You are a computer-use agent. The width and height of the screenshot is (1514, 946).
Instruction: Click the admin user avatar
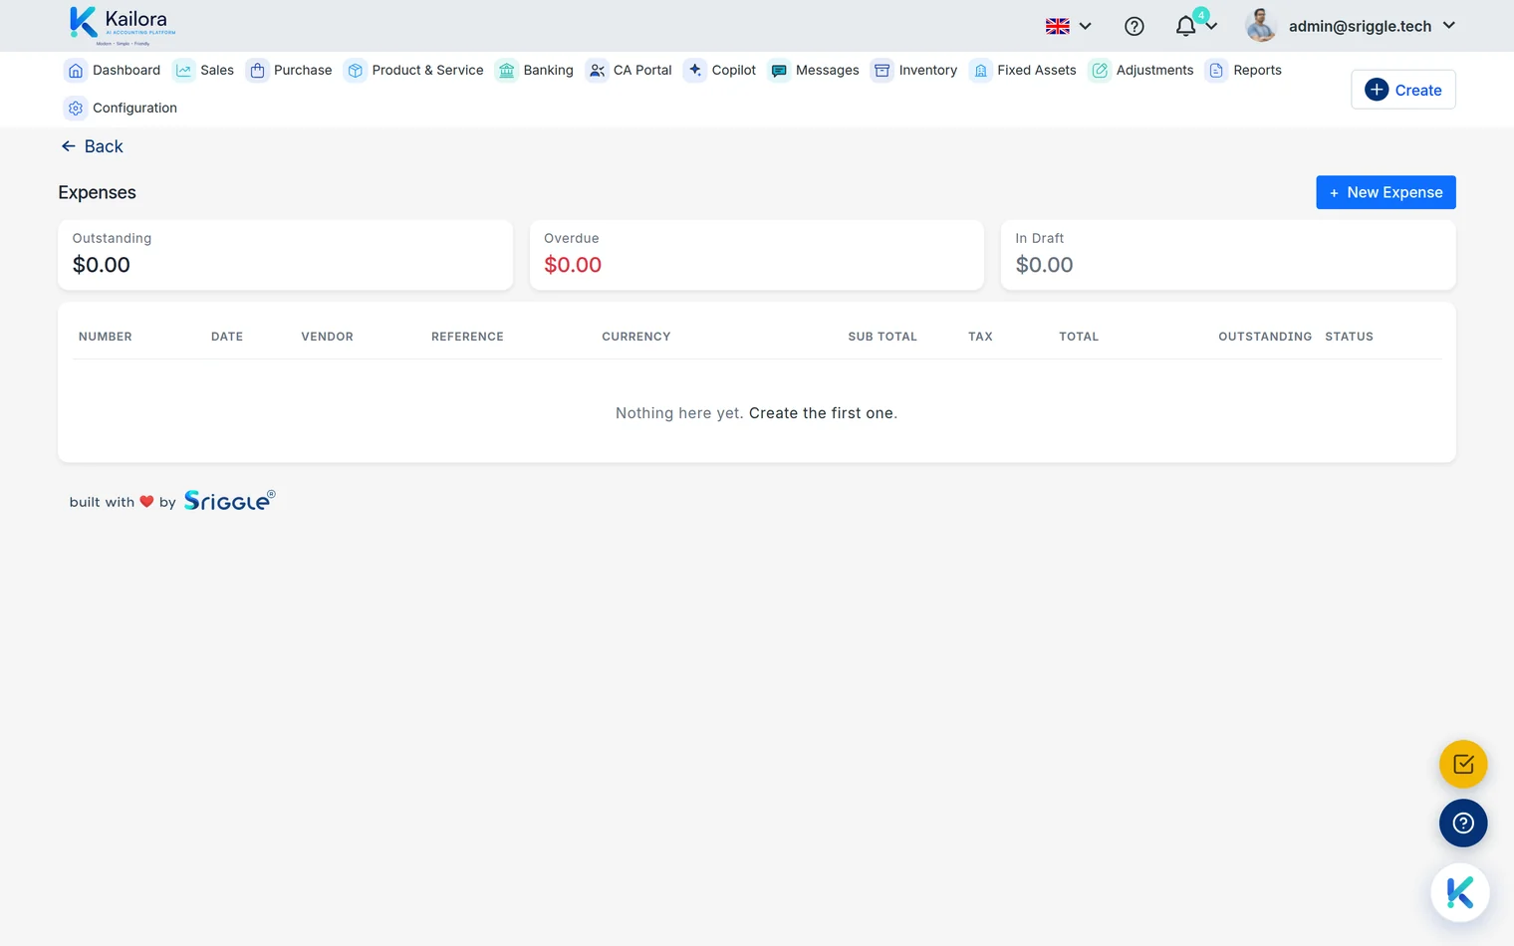click(1261, 26)
